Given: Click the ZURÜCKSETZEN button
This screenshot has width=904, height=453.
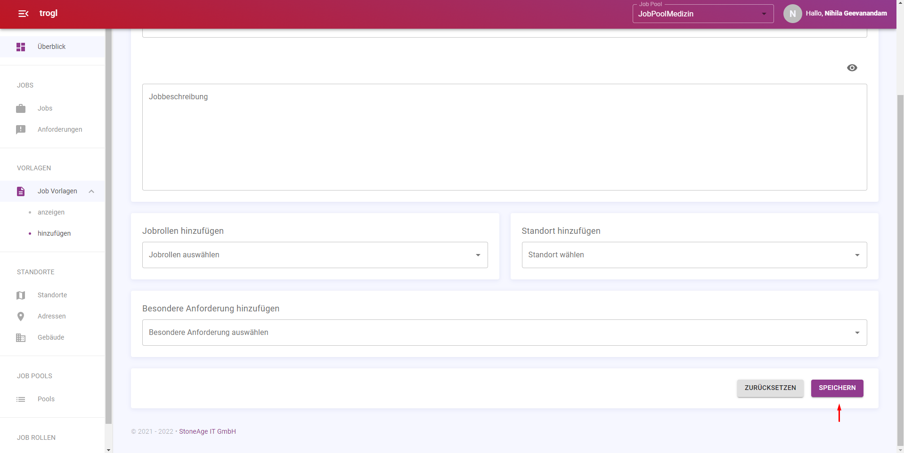Looking at the screenshot, I should [x=770, y=388].
